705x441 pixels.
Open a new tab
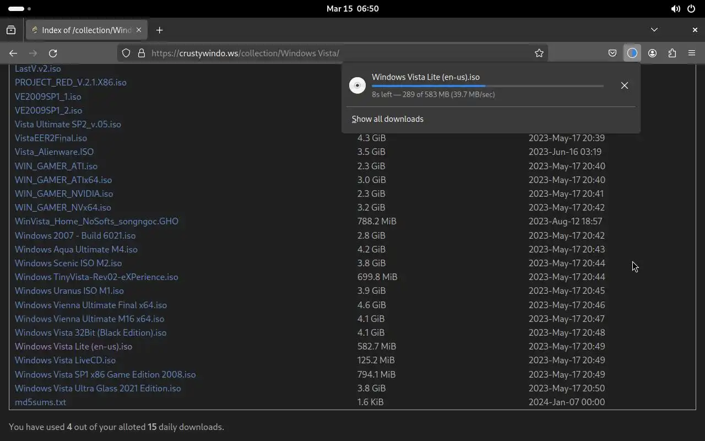coord(160,30)
